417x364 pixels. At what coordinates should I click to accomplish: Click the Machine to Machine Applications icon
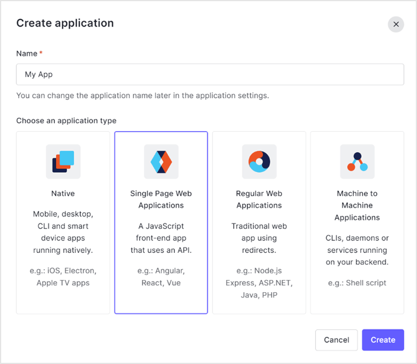[357, 161]
